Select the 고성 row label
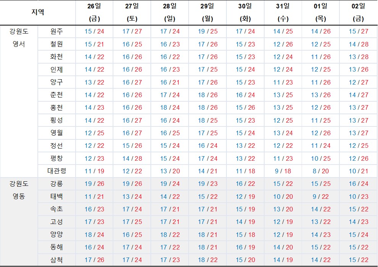Image resolution: width=378 pixels, height=267 pixels. pyautogui.click(x=57, y=222)
